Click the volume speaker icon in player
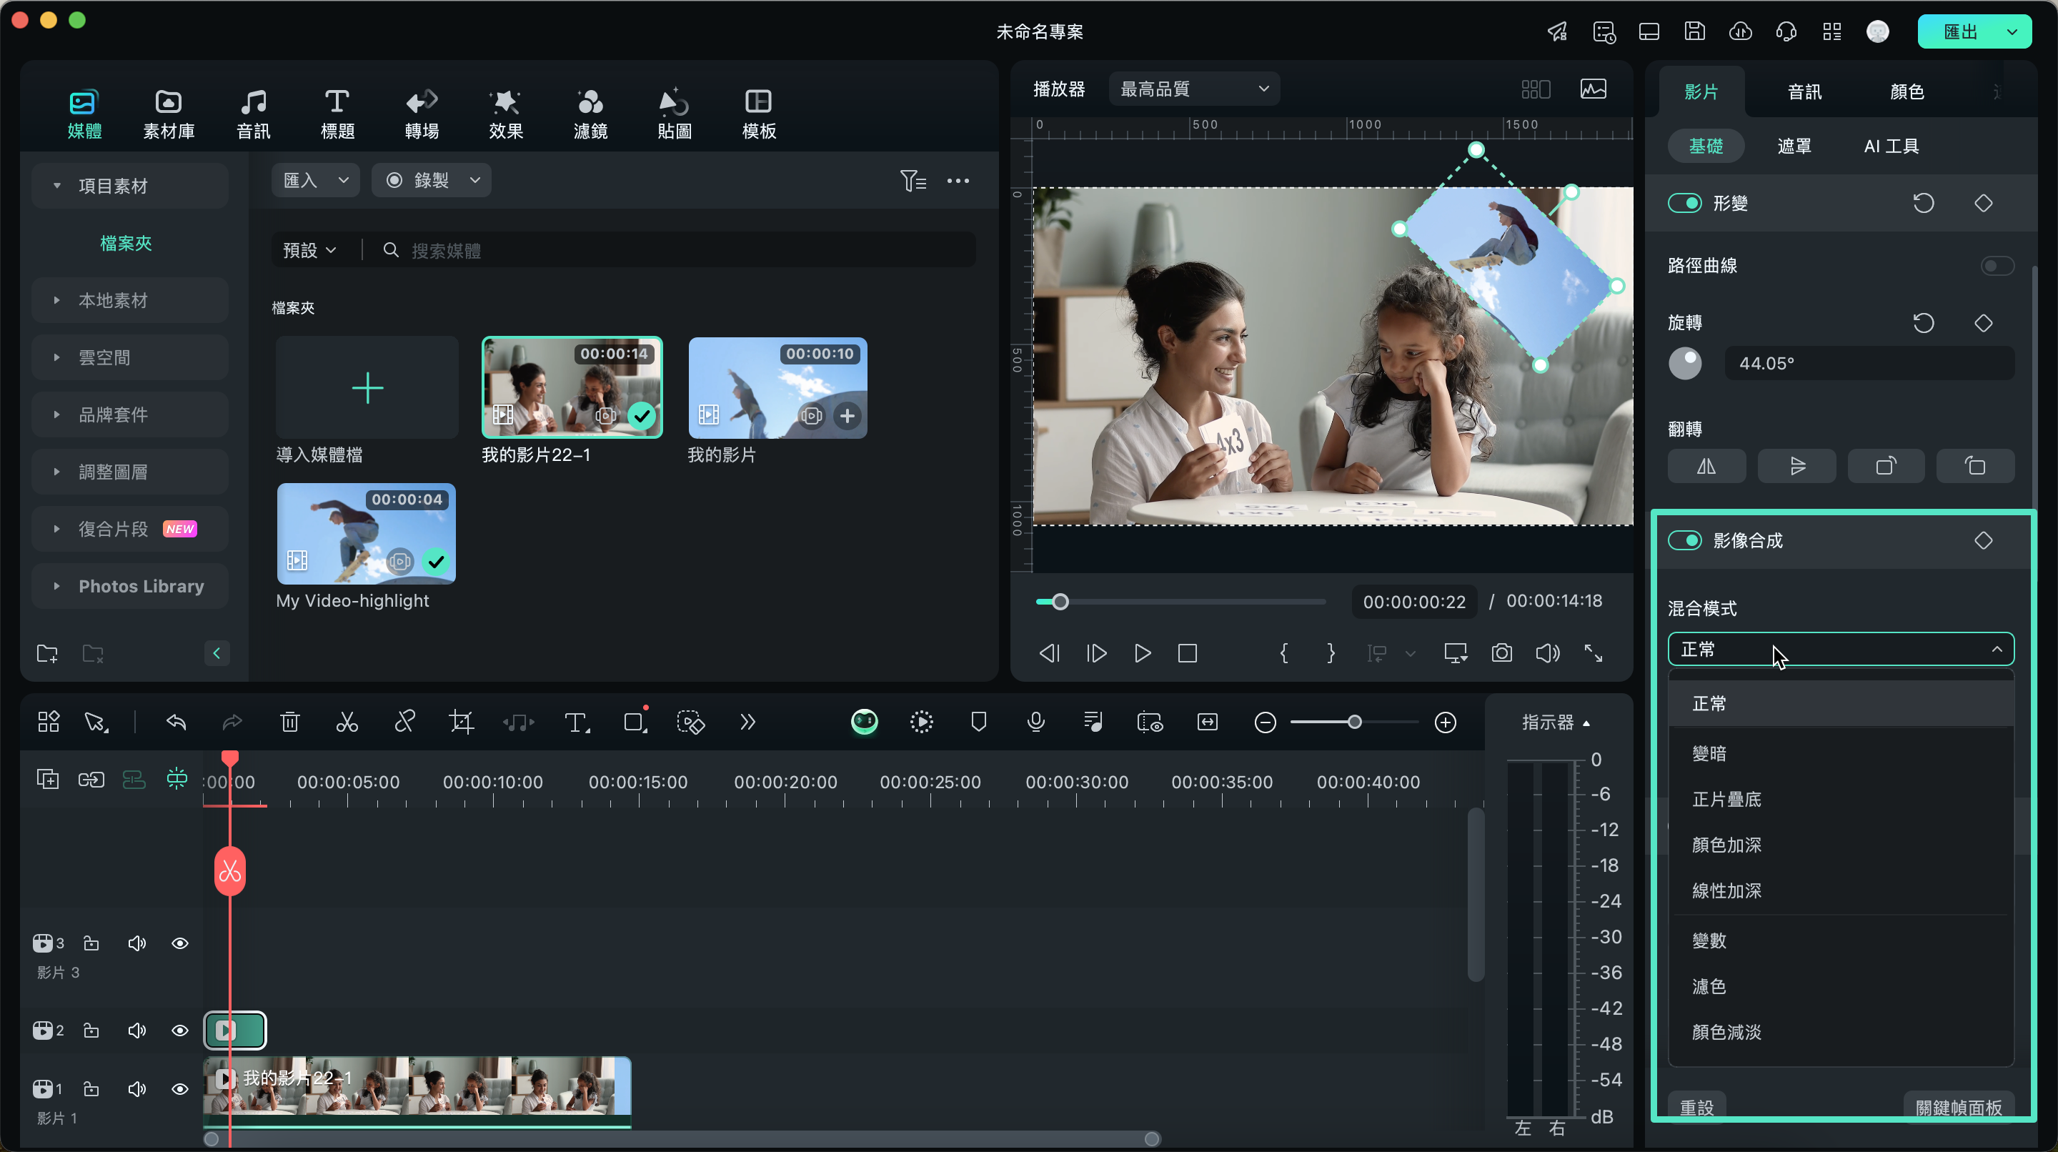 [1548, 652]
